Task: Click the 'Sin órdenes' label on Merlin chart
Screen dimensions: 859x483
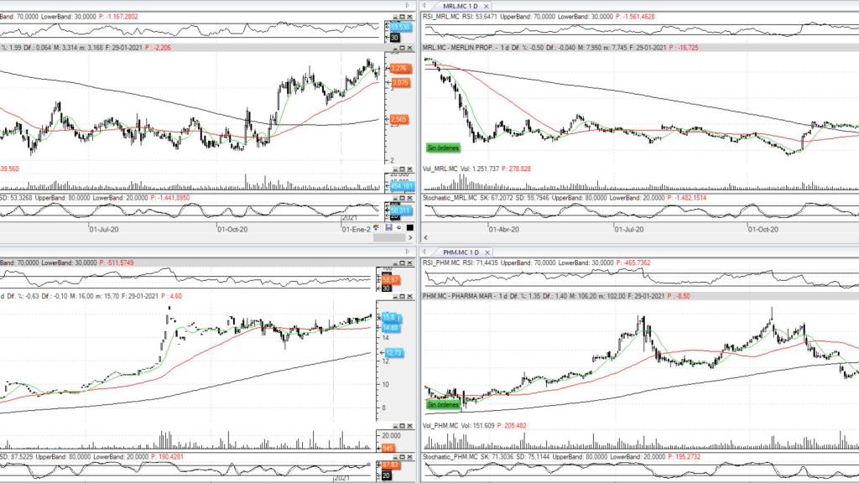Action: pyautogui.click(x=444, y=148)
